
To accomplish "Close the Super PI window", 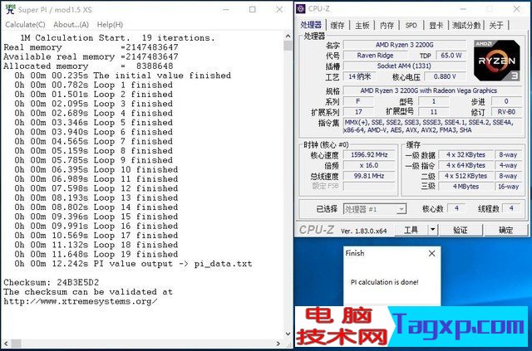I will (279, 9).
